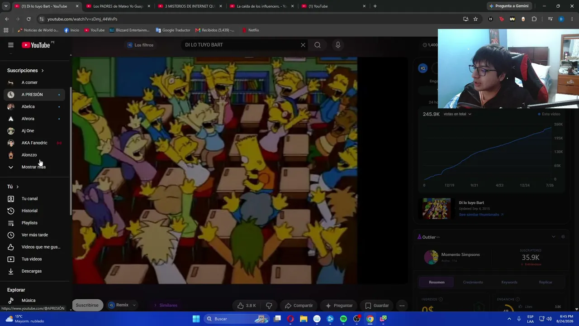Open Tus videos in sidebar

(35, 259)
